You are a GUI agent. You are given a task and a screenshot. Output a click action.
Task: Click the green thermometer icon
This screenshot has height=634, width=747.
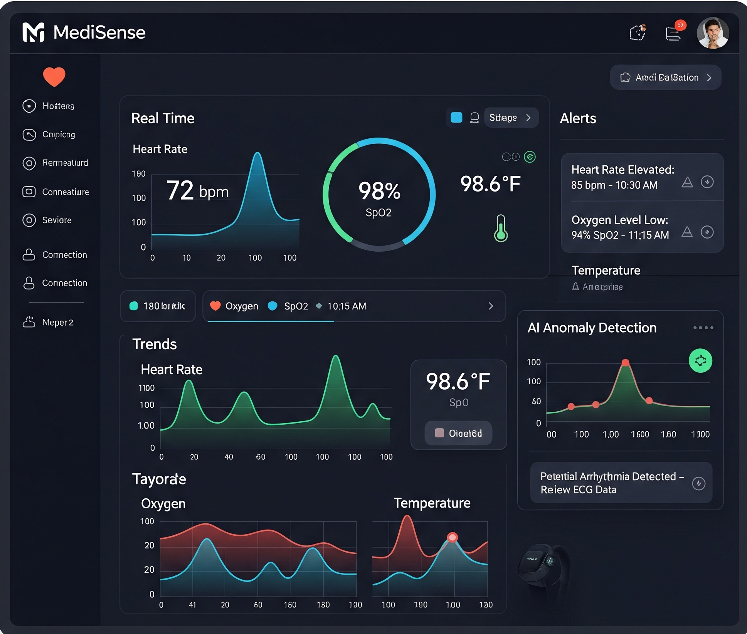point(501,228)
